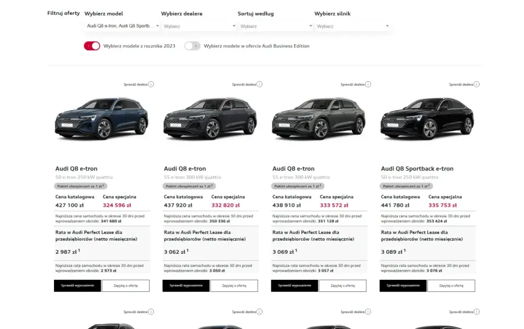Click dealer info icon above black Sportback
This screenshot has width=524, height=329.
click(477, 85)
